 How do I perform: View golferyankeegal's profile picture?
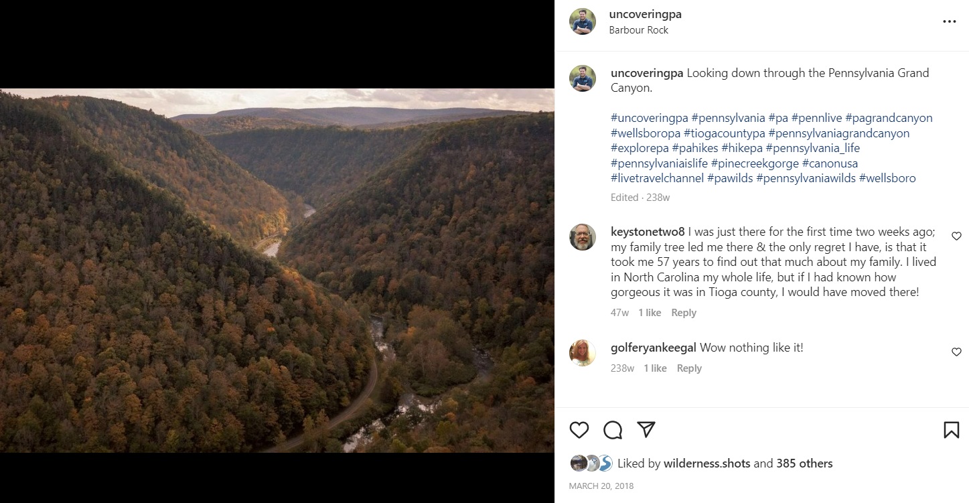pos(582,353)
